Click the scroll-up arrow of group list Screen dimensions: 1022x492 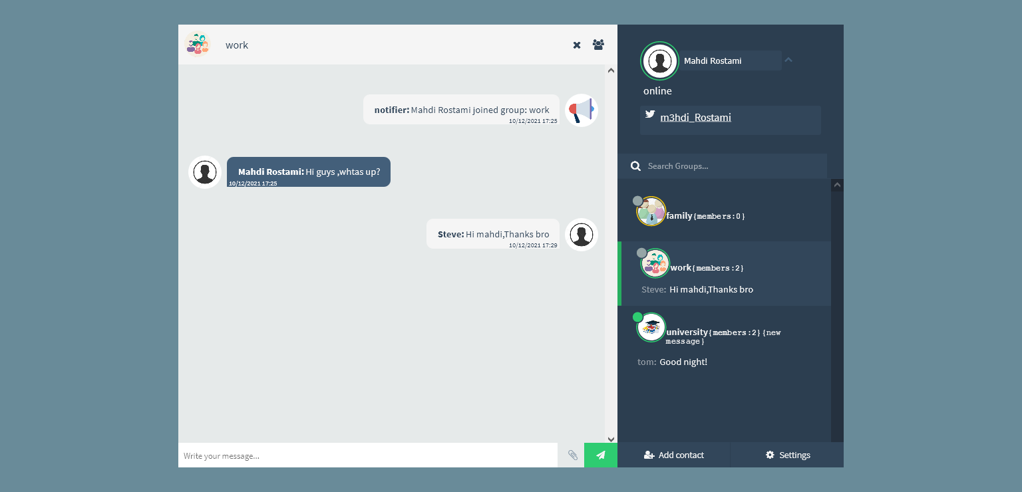coord(837,185)
